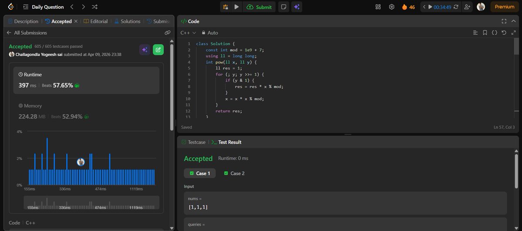
Task: Open the bookmark icon in editor toolbar
Action: click(485, 33)
